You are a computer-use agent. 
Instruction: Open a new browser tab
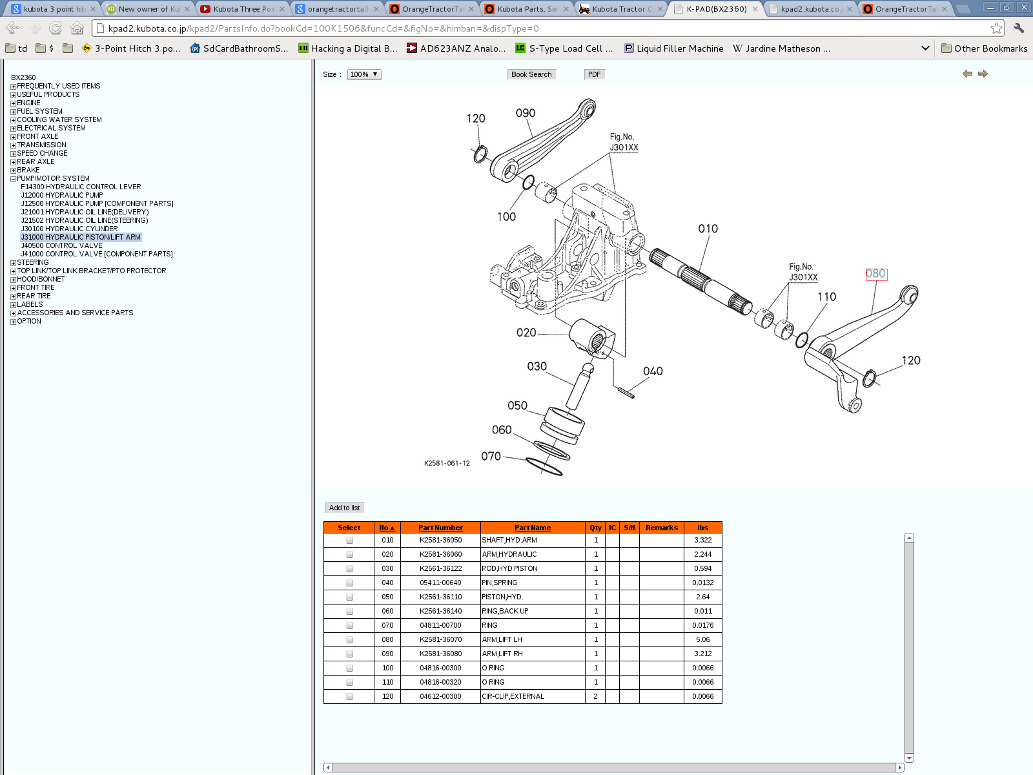pos(962,9)
